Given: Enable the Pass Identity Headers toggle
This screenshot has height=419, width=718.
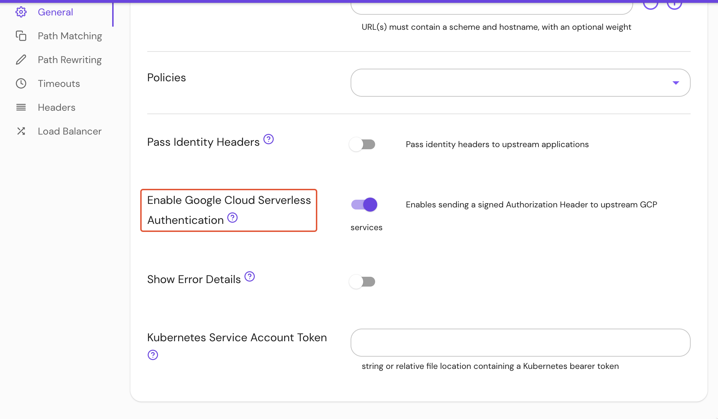Looking at the screenshot, I should point(363,144).
